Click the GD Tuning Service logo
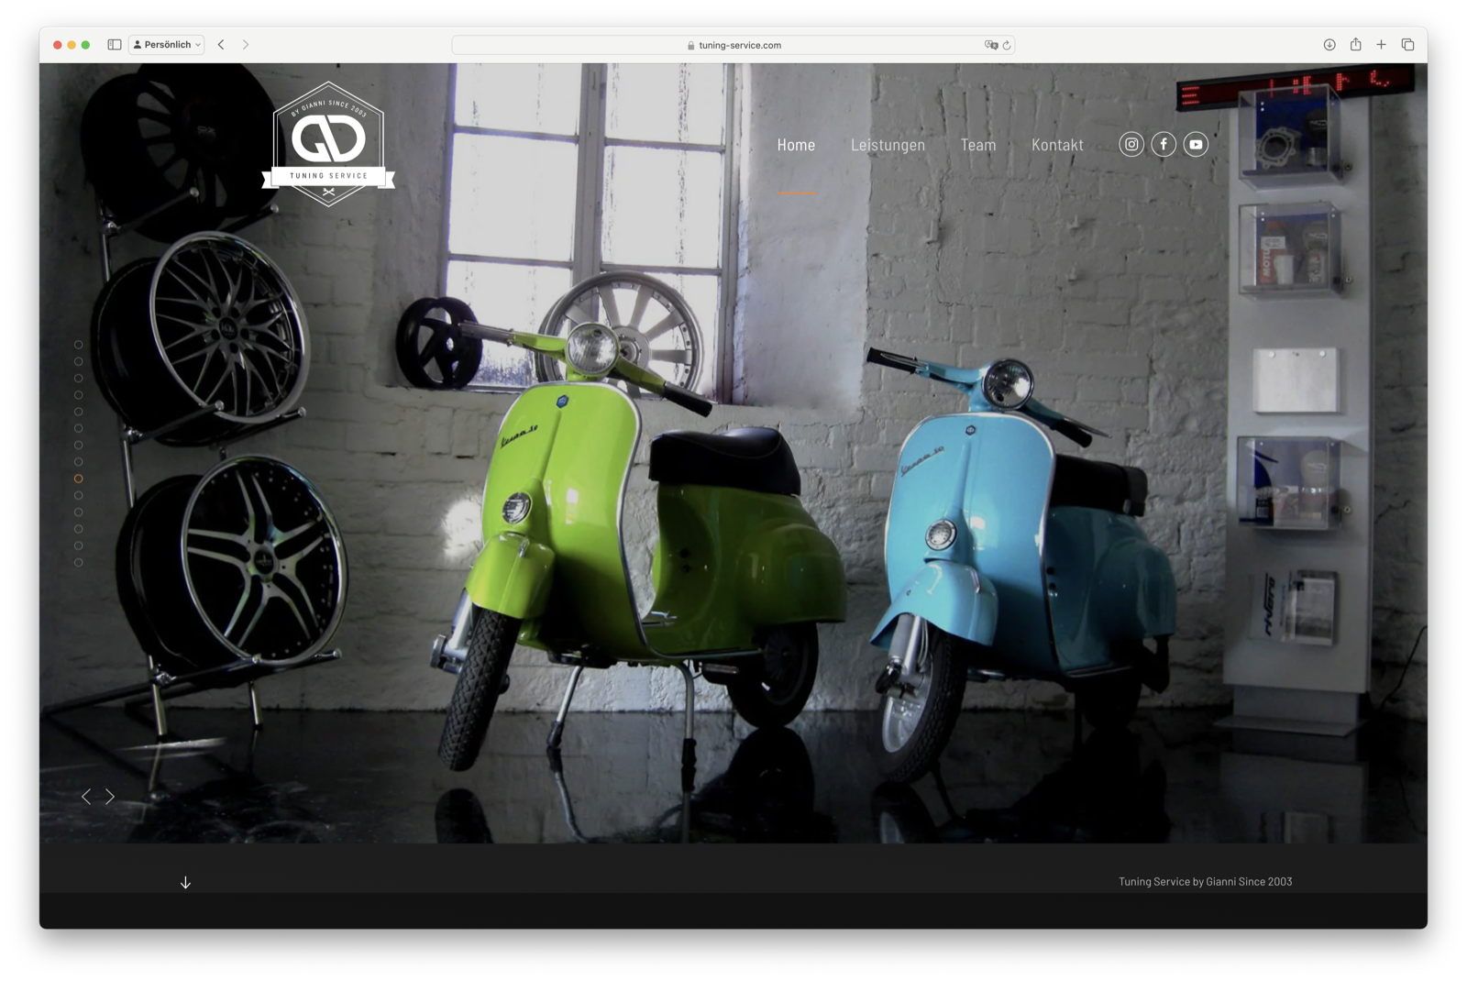The image size is (1467, 981). click(328, 145)
